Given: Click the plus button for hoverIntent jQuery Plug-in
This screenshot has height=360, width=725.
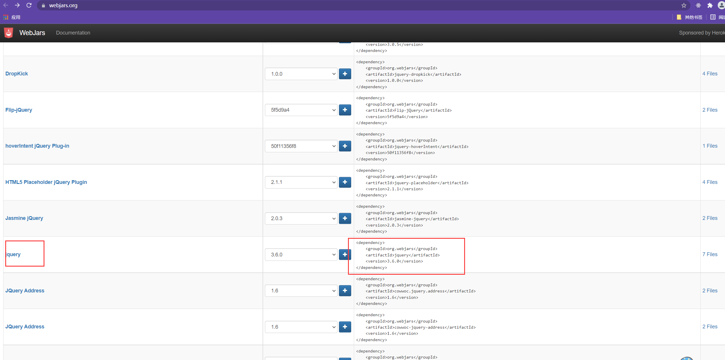Looking at the screenshot, I should coord(345,146).
